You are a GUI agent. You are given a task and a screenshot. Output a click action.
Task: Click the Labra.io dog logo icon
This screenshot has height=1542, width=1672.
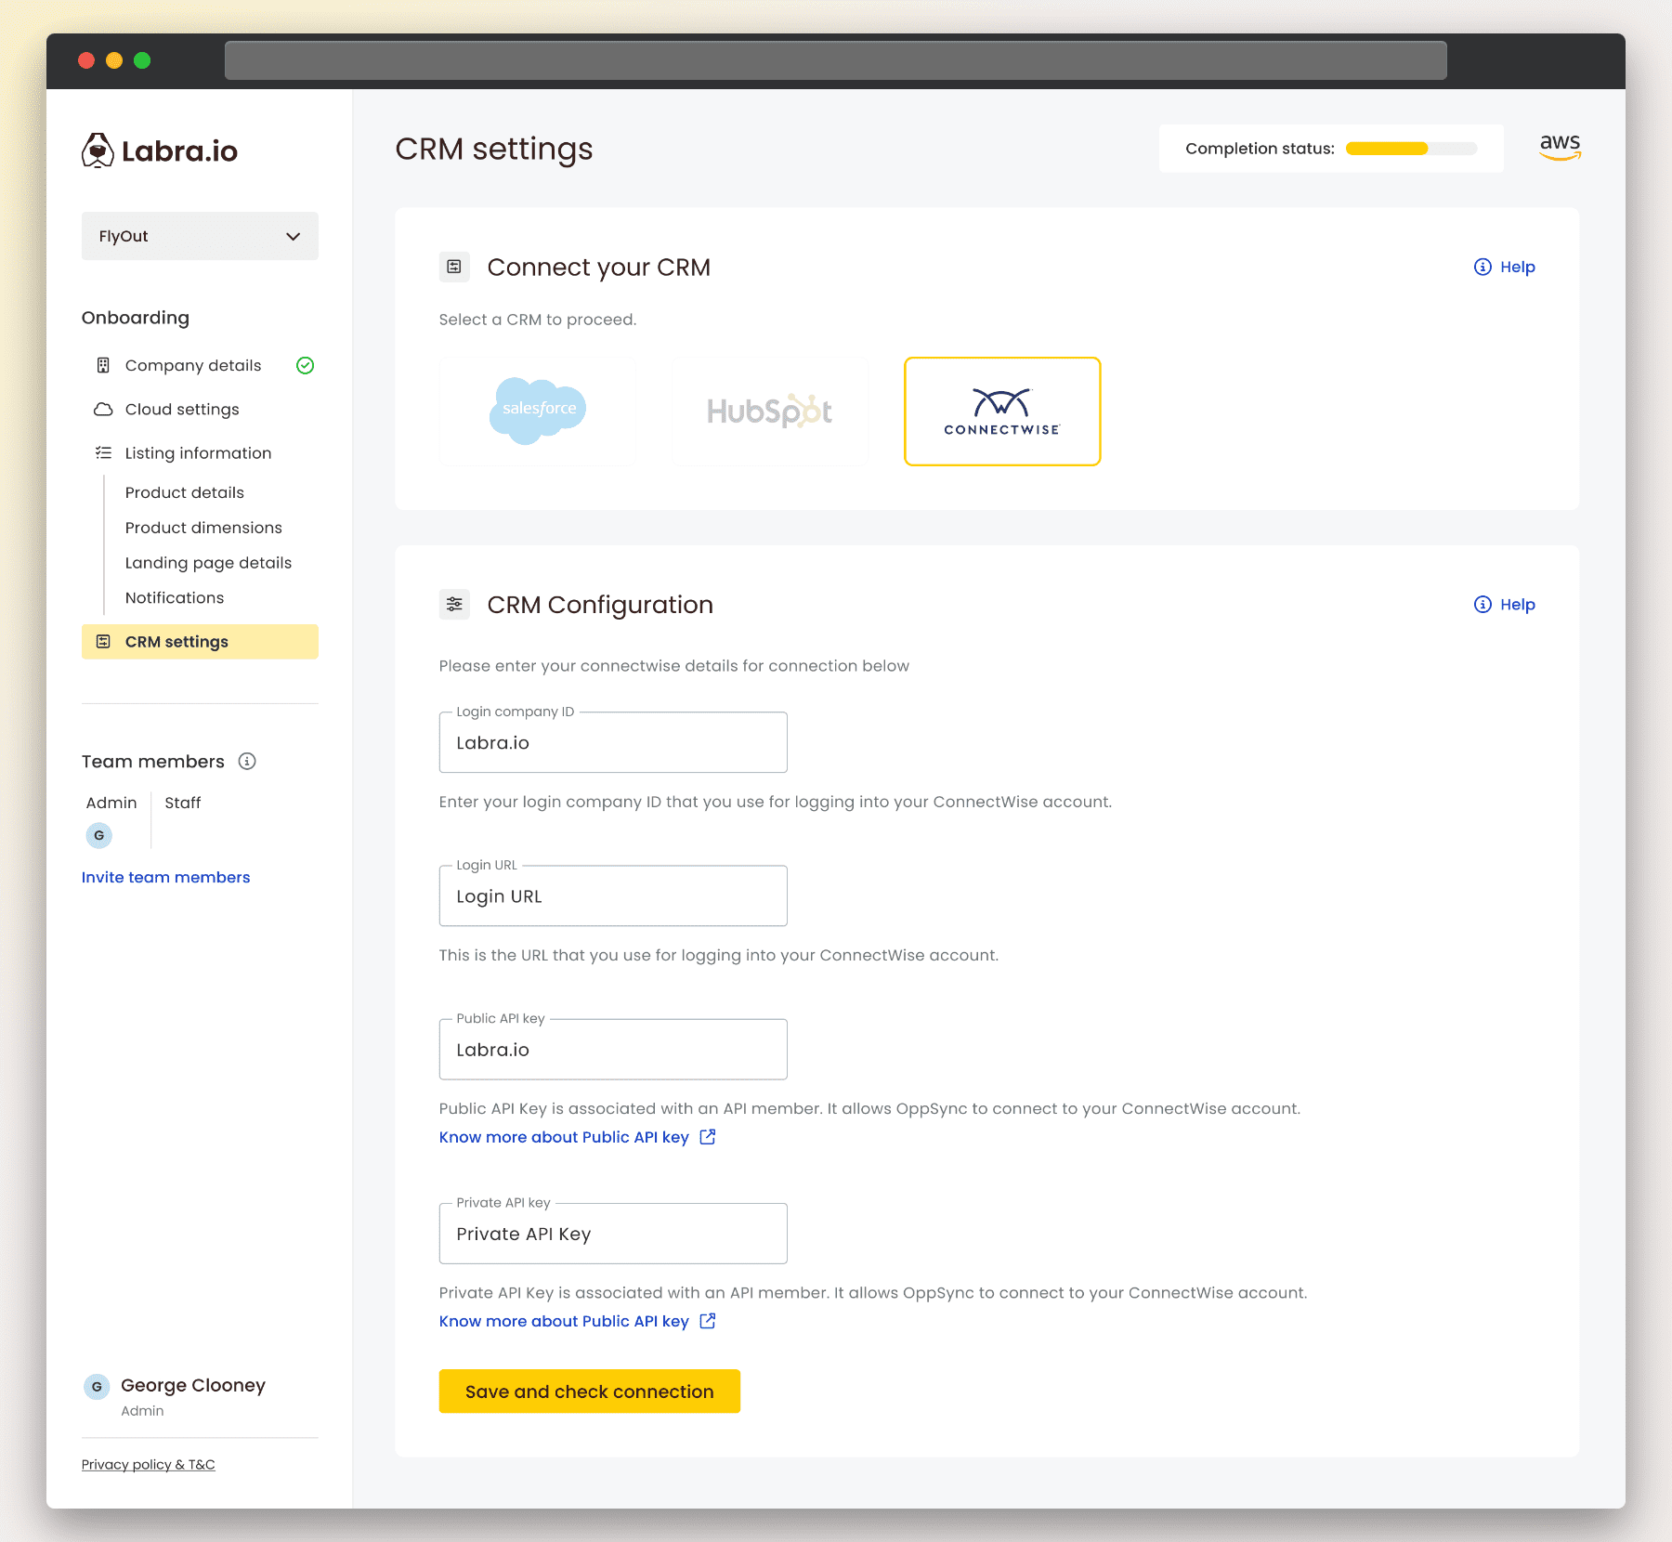pos(98,150)
